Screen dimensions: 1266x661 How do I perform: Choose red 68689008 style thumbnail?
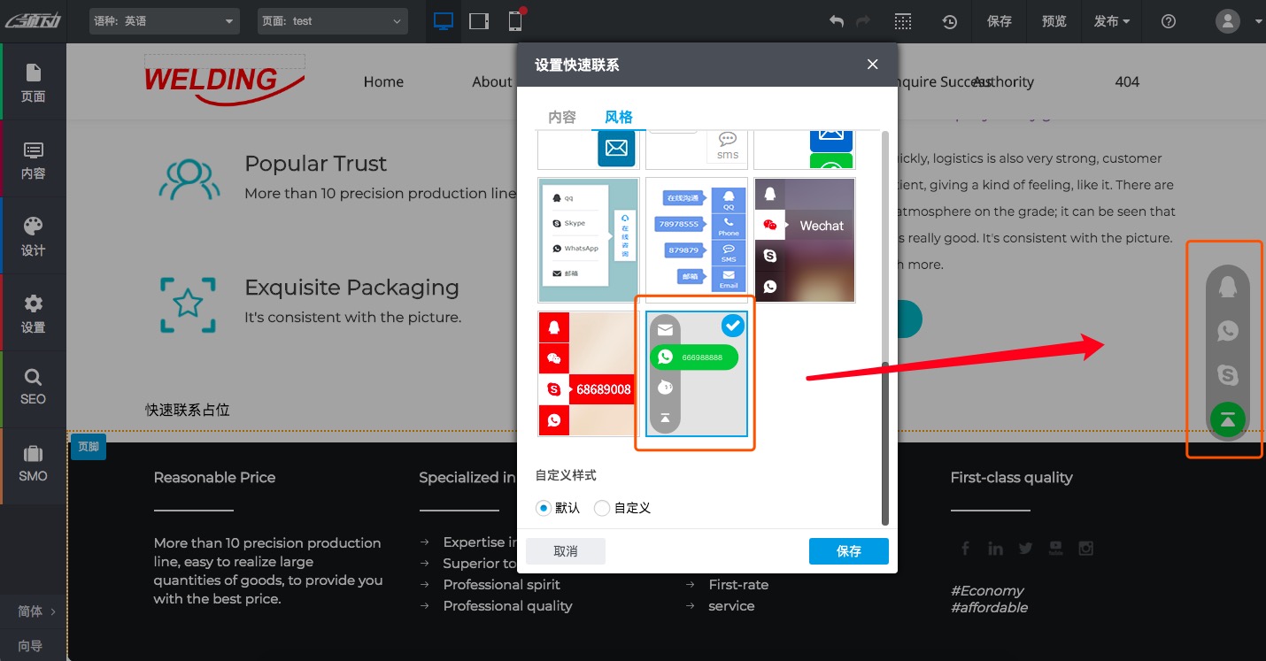pyautogui.click(x=588, y=373)
